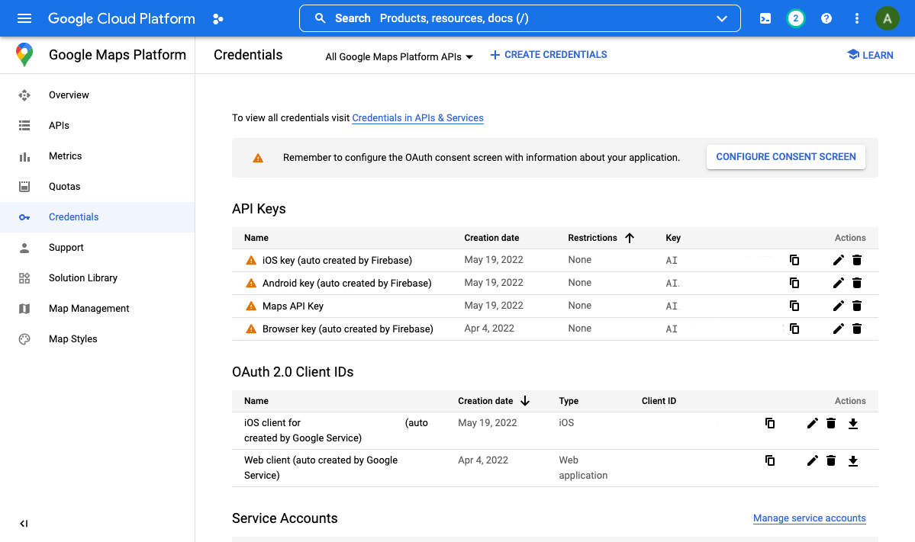Screen dimensions: 915x542
Task: Open the project selector dots icon
Action: click(x=217, y=18)
